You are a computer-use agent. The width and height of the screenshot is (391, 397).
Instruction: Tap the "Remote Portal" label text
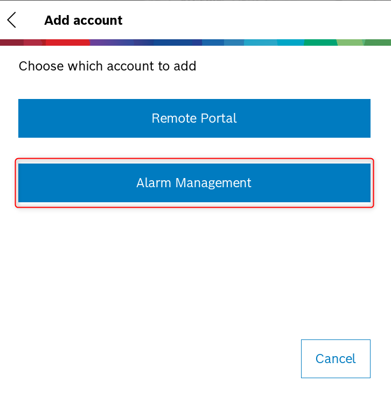pos(194,118)
